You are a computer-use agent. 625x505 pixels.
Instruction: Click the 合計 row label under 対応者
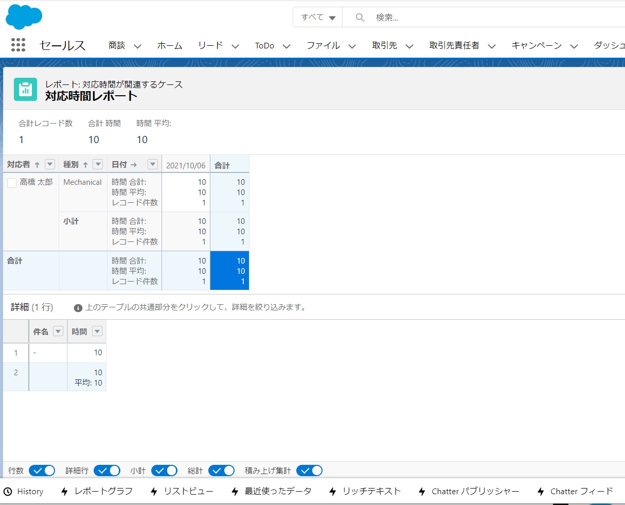(15, 261)
